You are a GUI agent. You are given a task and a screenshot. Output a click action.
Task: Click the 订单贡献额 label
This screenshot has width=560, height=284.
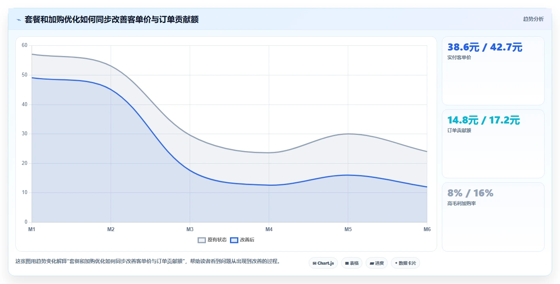(x=459, y=131)
